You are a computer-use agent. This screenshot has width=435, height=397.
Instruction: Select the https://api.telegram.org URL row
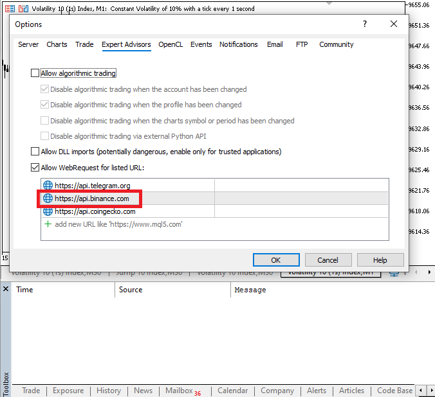click(215, 186)
